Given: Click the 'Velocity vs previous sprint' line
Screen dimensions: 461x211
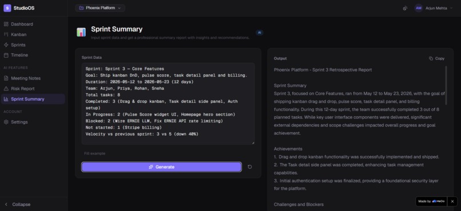Looking at the screenshot, I should pos(142,134).
